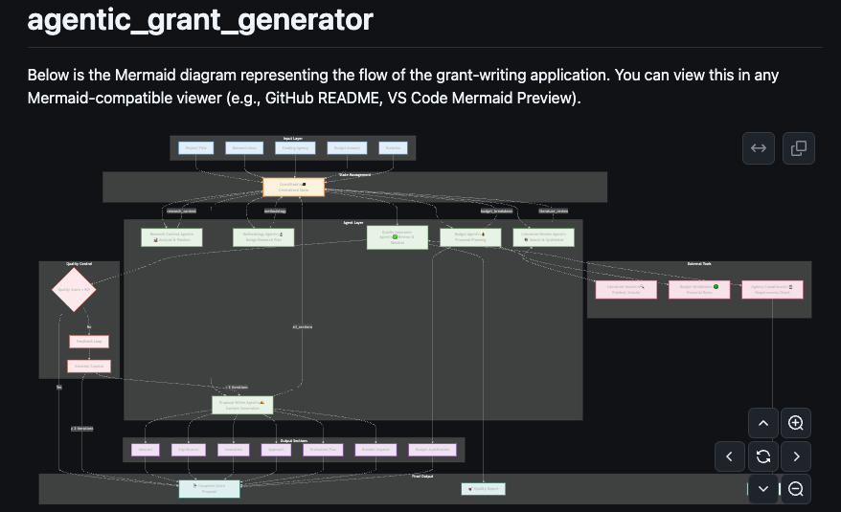The image size is (841, 512).
Task: Click the Significance output section node
Action: tap(189, 450)
